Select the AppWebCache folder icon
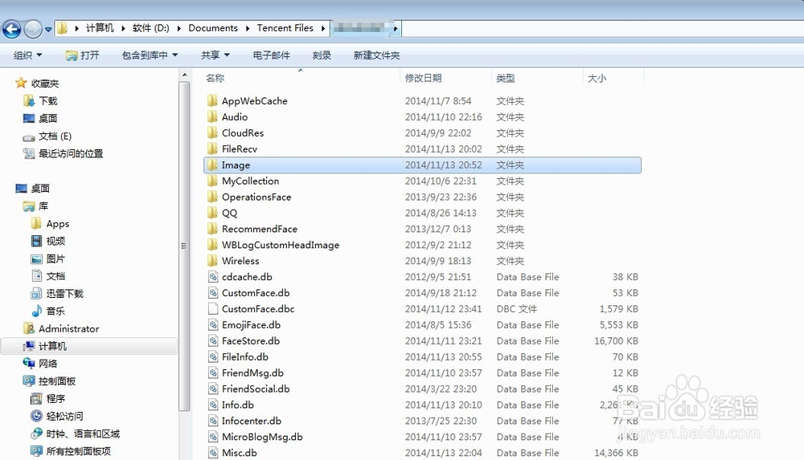Viewport: 804px width, 460px height. tap(212, 100)
